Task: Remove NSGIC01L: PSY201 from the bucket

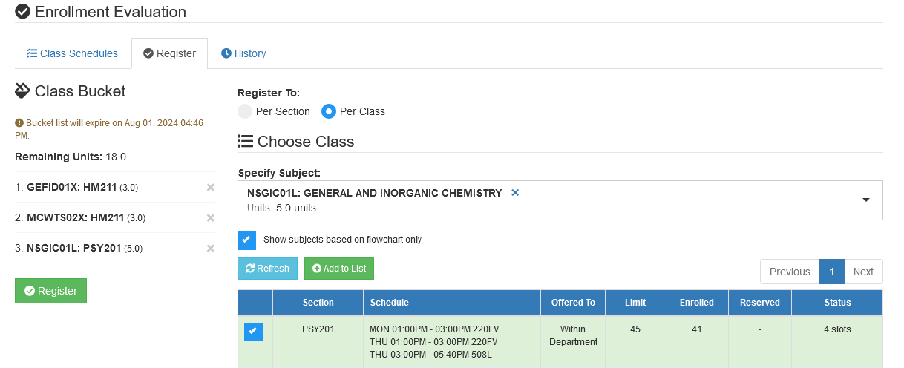Action: click(211, 249)
